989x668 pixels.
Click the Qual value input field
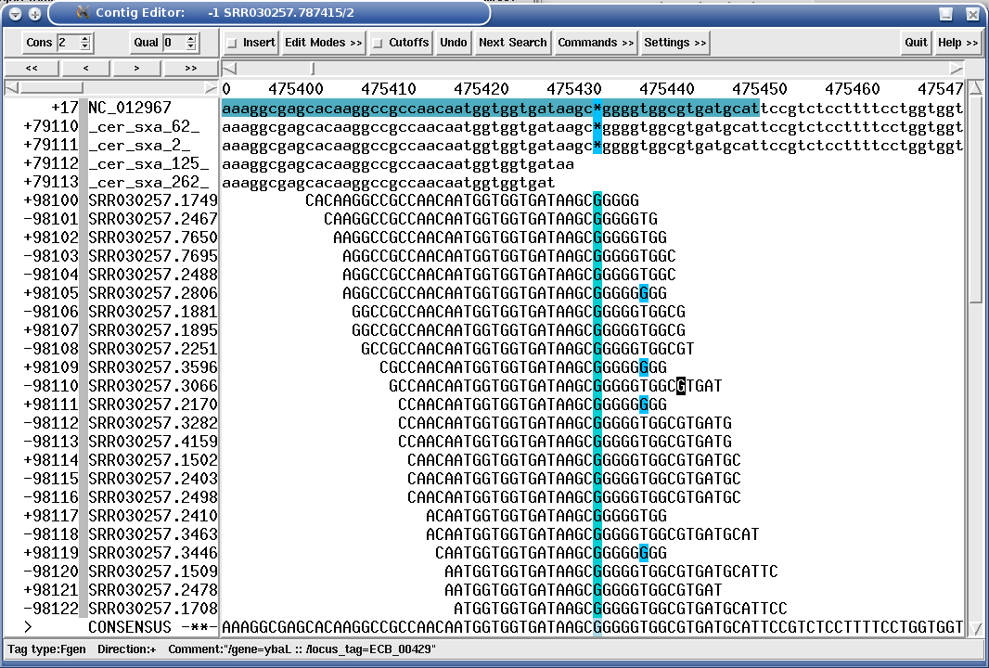pos(174,43)
